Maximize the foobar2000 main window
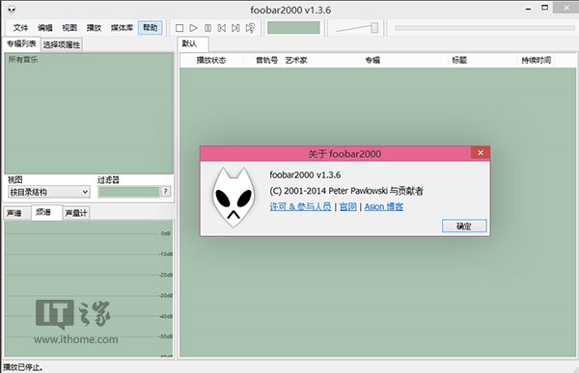Screen dimensions: 579x373 pos(544,8)
